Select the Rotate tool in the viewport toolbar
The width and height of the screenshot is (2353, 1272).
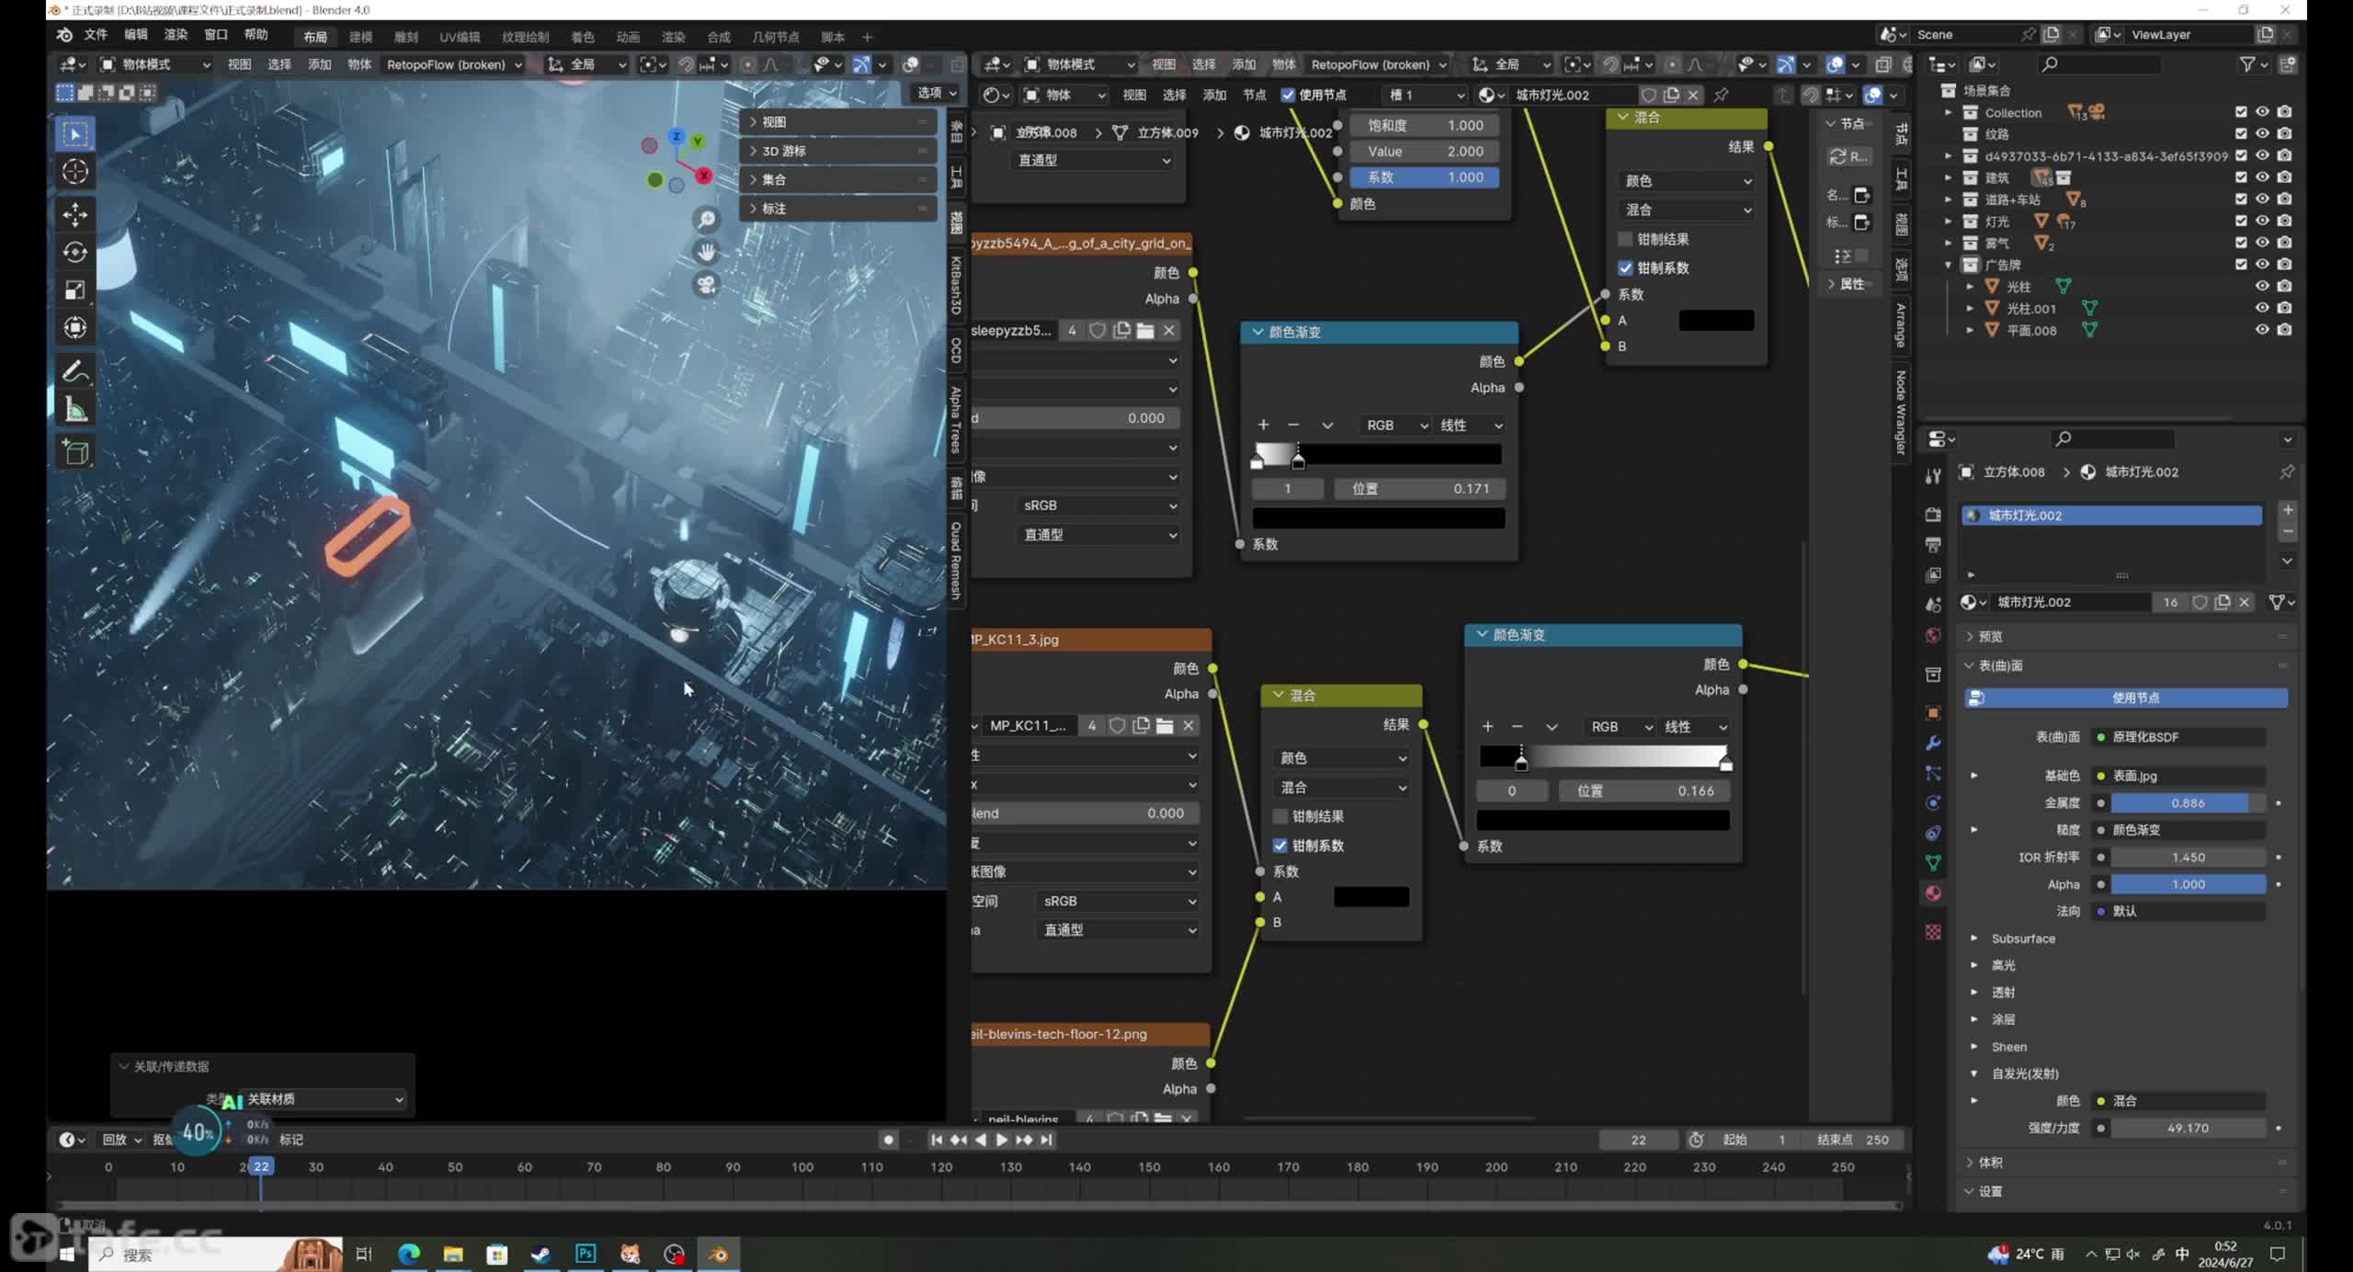[75, 252]
